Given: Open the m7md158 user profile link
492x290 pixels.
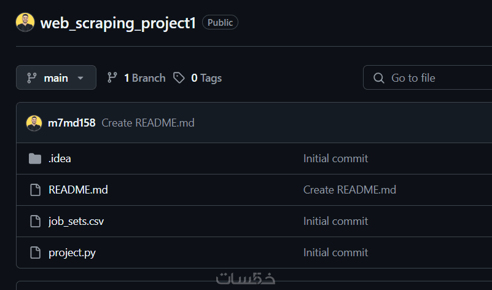Looking at the screenshot, I should 71,123.
